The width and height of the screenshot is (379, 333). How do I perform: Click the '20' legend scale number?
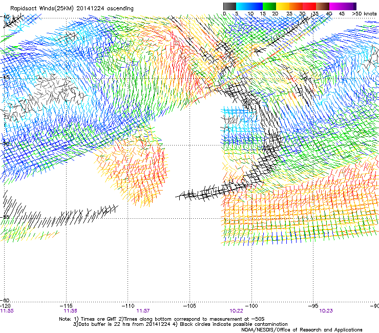[x=275, y=14]
